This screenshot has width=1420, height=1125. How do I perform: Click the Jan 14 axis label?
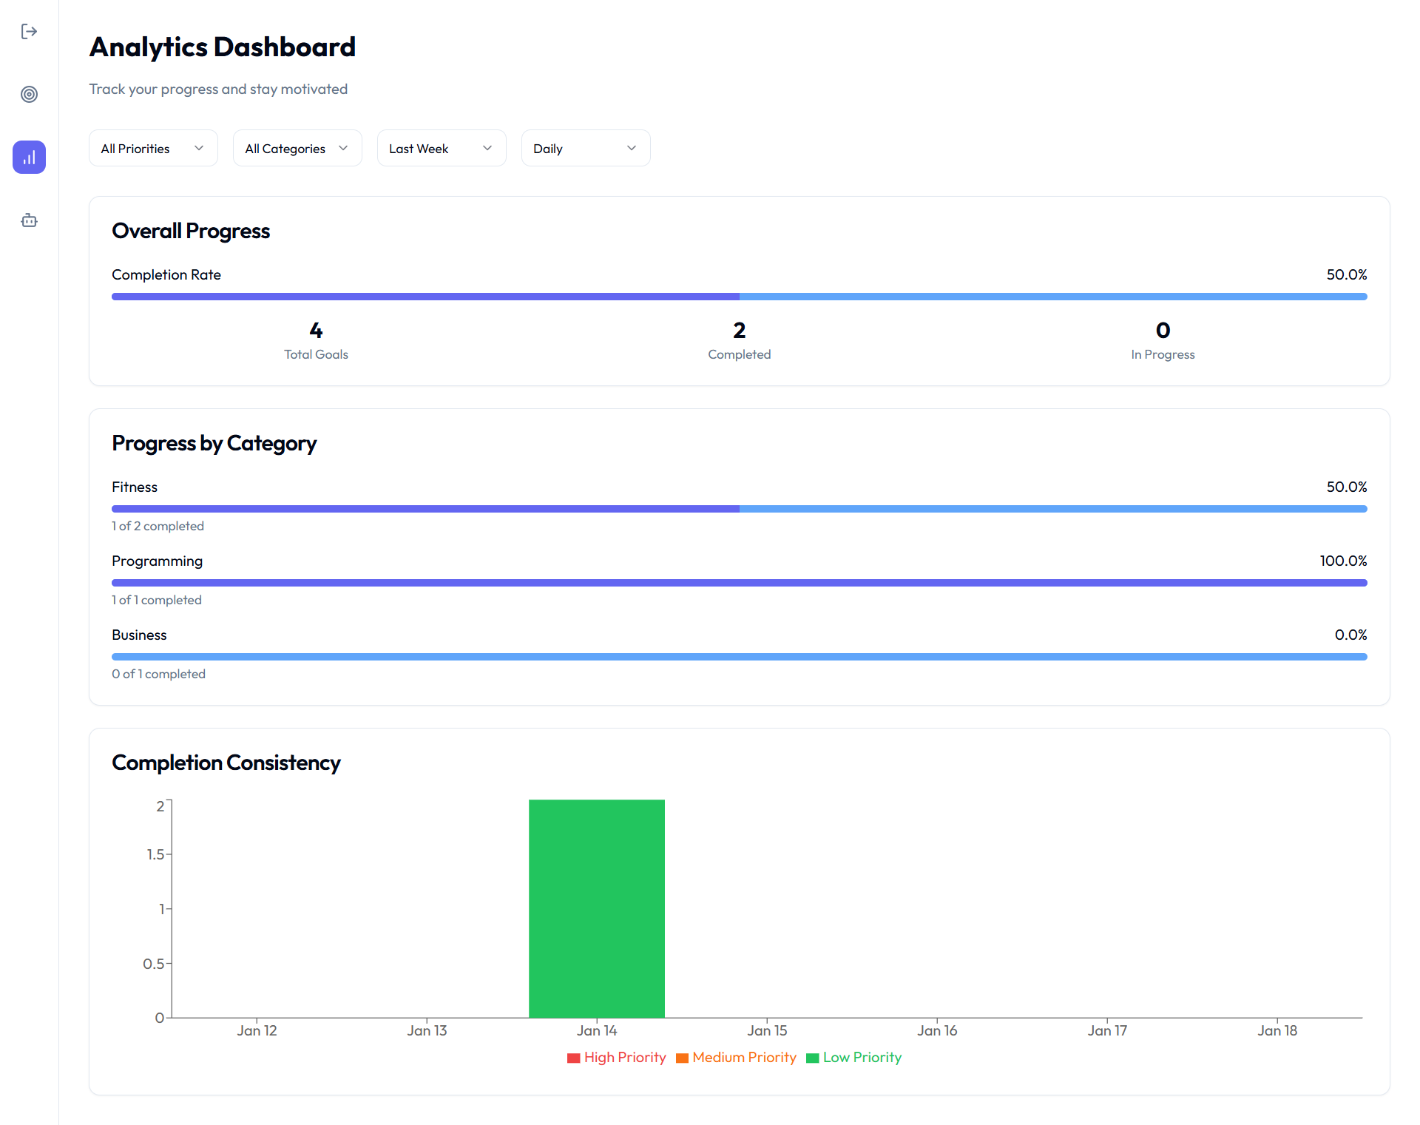(596, 1030)
